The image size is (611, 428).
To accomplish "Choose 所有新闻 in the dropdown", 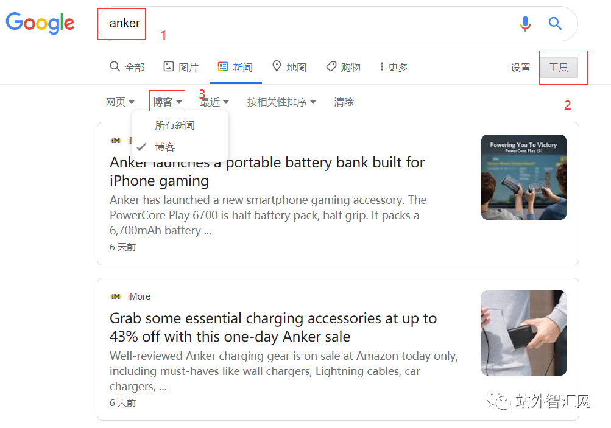I will (175, 125).
